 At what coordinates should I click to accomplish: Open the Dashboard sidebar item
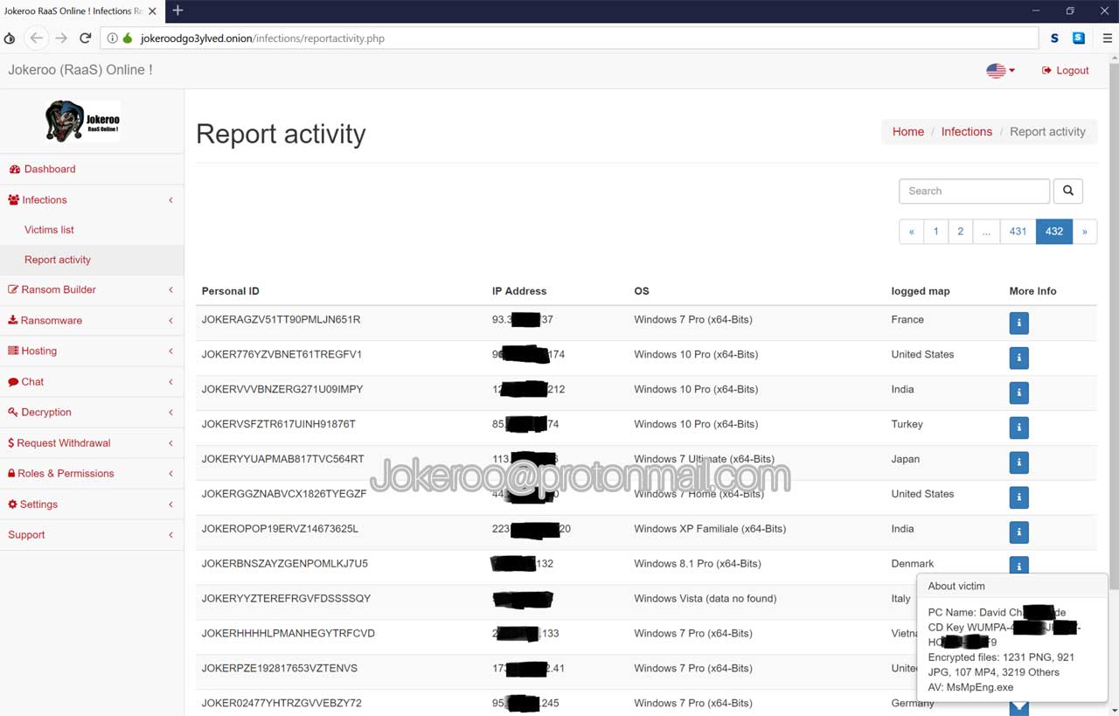pyautogui.click(x=50, y=169)
